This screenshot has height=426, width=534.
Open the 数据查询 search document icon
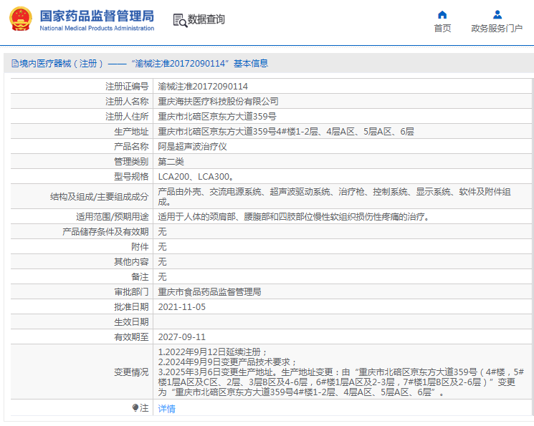tap(180, 20)
